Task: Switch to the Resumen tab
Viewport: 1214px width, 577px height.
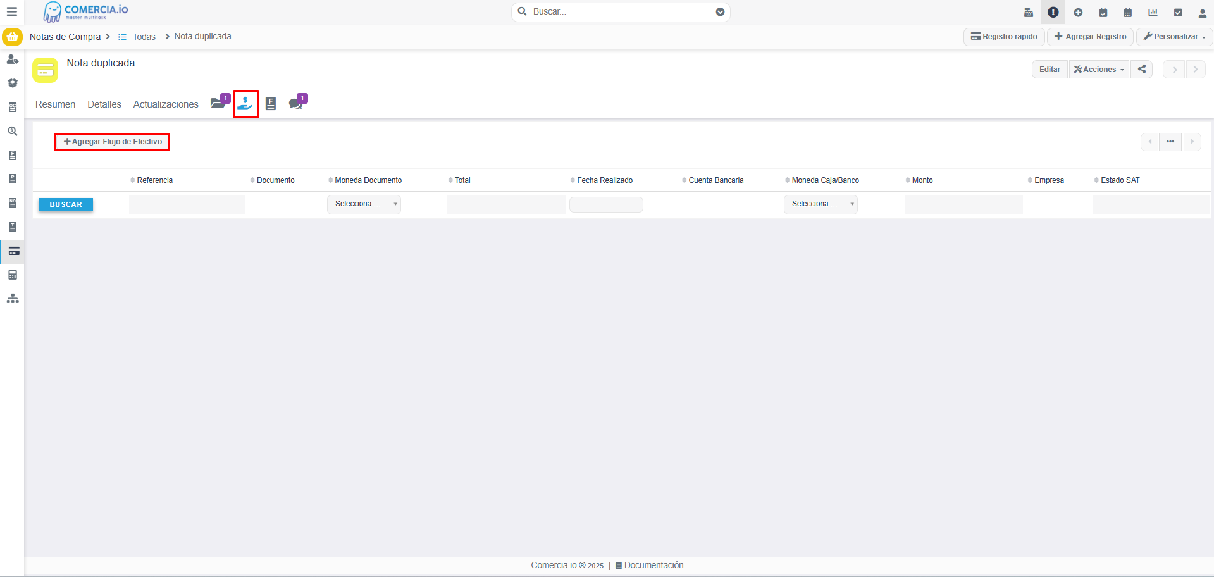Action: coord(55,104)
